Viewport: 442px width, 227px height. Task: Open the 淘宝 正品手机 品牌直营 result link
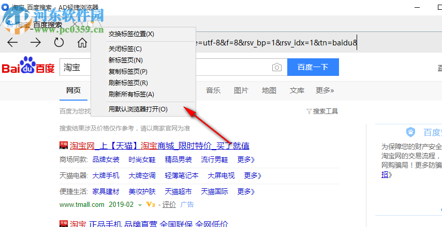tap(149, 224)
